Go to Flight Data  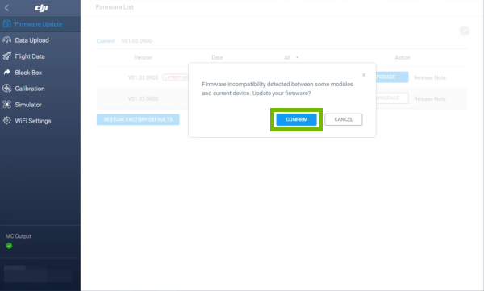(x=40, y=56)
